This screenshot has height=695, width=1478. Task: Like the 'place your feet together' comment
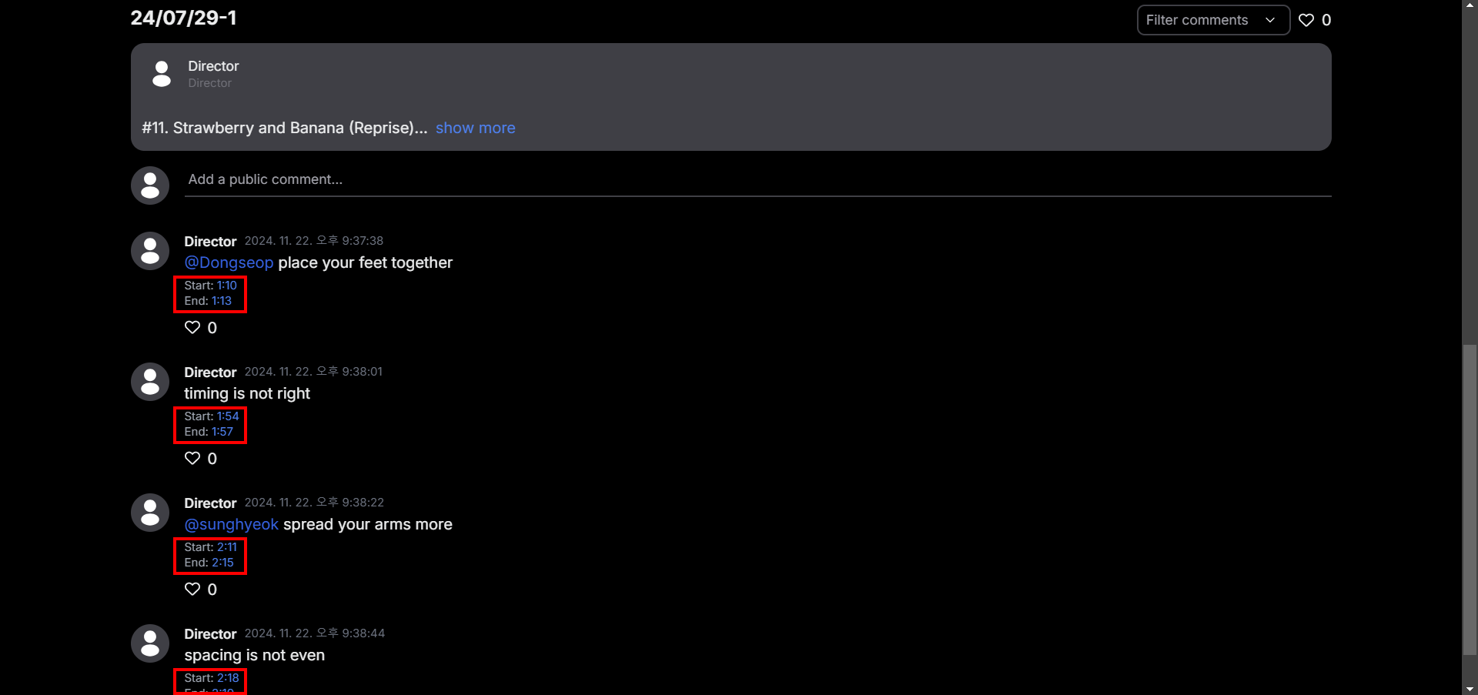click(x=192, y=328)
